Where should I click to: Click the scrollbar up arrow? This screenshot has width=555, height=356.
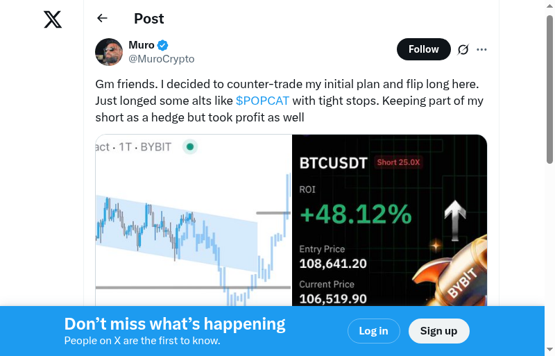click(x=549, y=6)
